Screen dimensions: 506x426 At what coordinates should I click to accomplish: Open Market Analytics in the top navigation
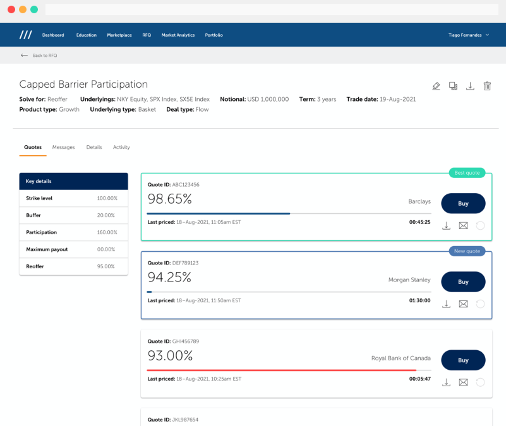178,35
